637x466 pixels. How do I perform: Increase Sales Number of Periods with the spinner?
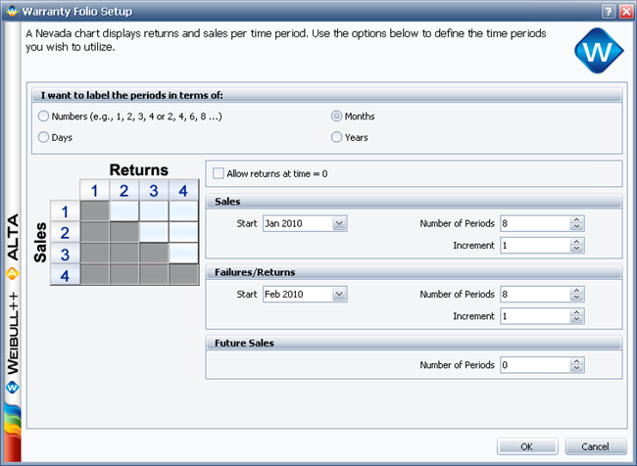pyautogui.click(x=577, y=219)
